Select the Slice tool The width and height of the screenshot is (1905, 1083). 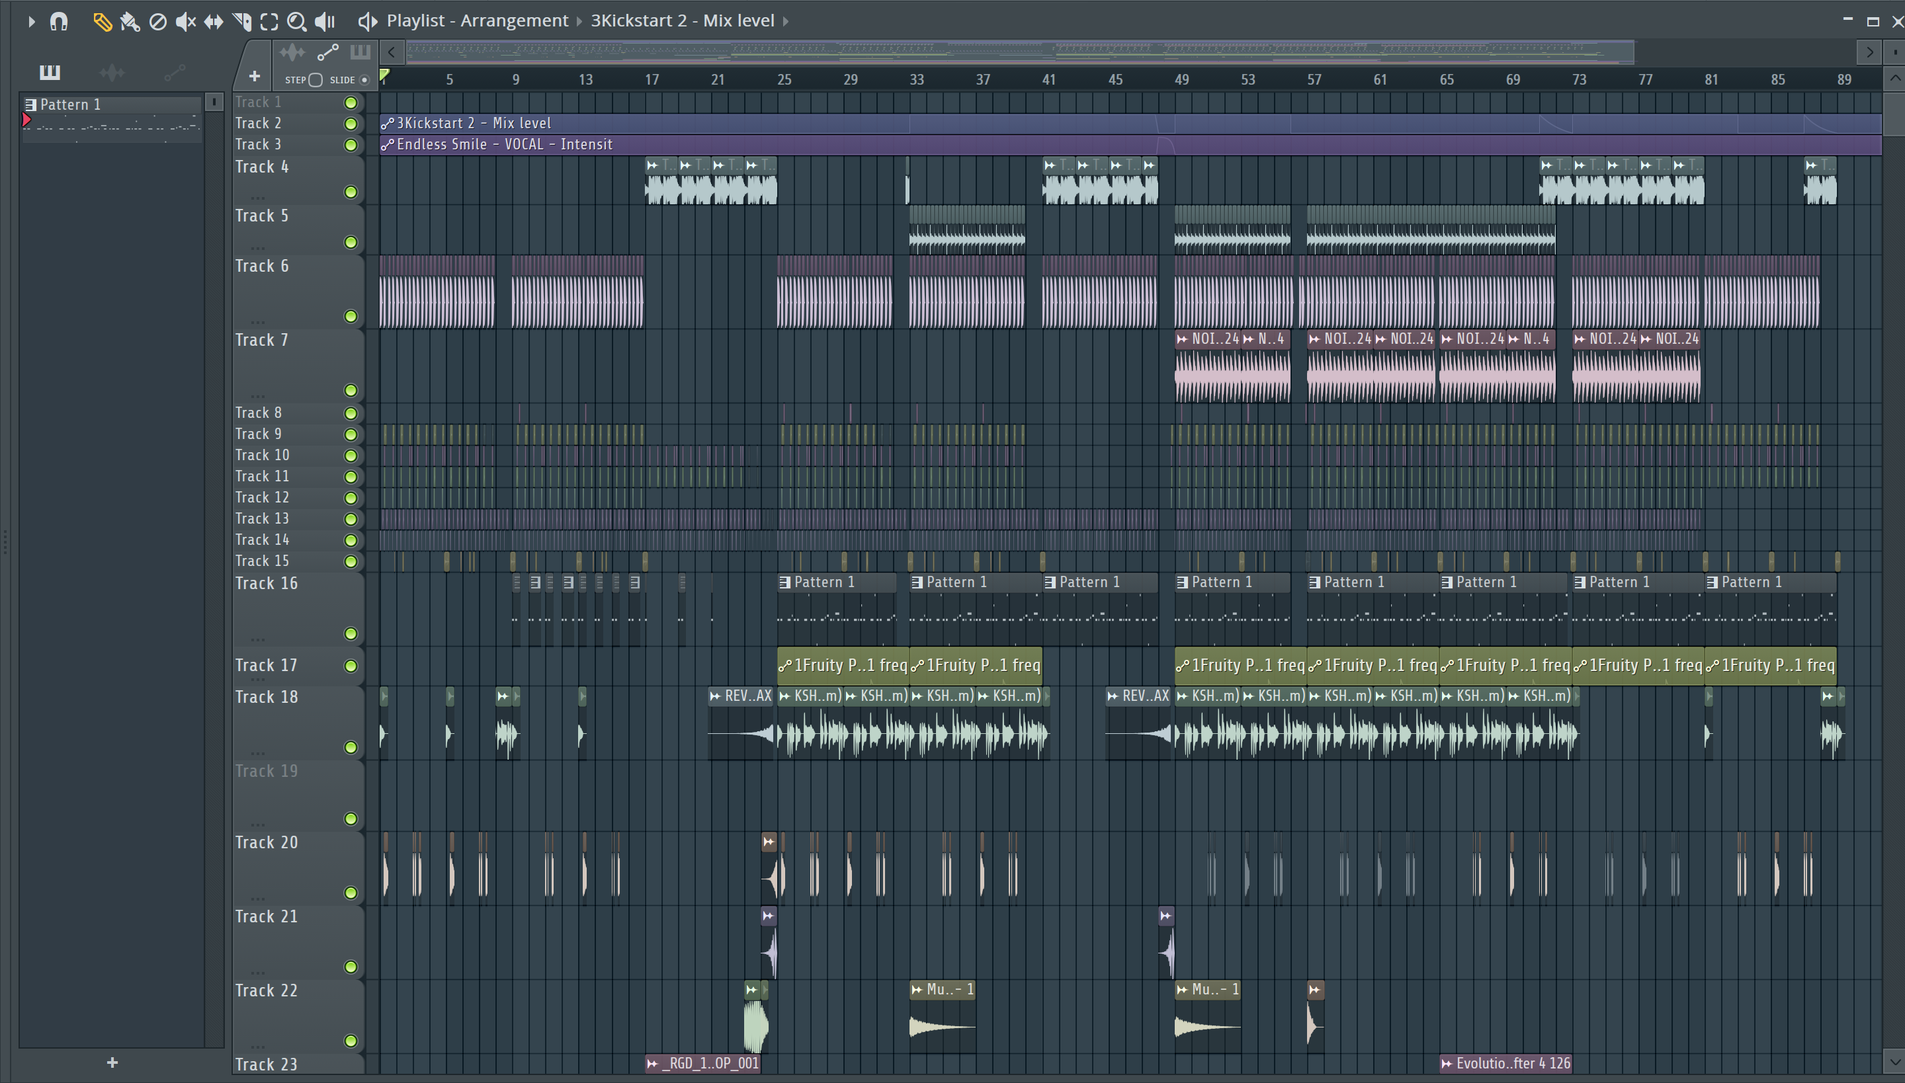coord(241,22)
